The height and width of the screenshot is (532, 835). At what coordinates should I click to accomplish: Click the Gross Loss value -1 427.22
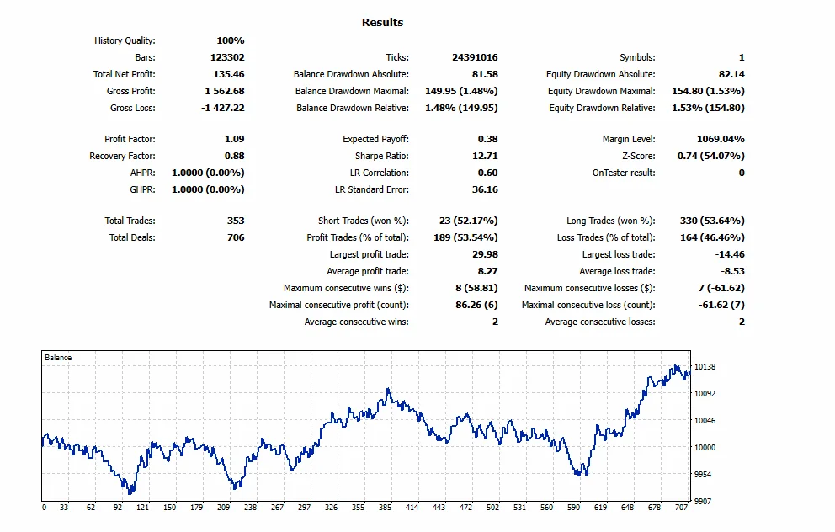click(x=222, y=108)
